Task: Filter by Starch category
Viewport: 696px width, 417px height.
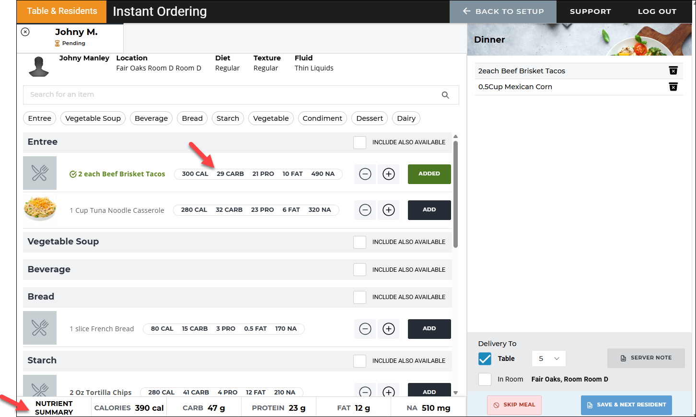Action: pos(228,118)
